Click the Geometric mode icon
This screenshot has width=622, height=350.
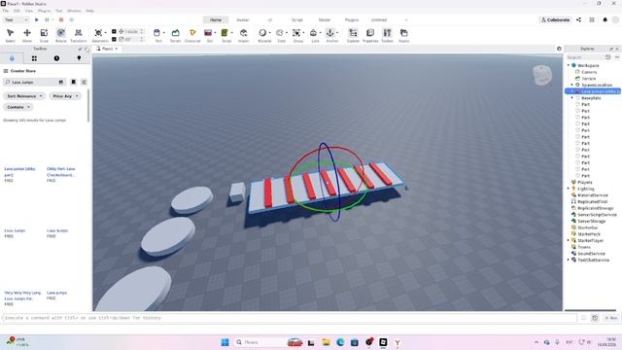point(98,33)
